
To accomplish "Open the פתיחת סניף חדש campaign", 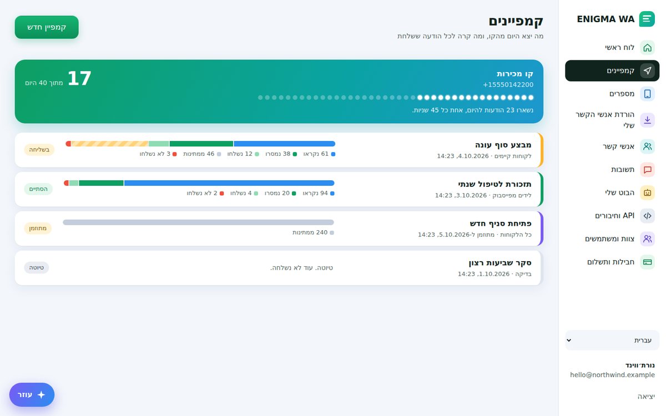I will pos(279,229).
